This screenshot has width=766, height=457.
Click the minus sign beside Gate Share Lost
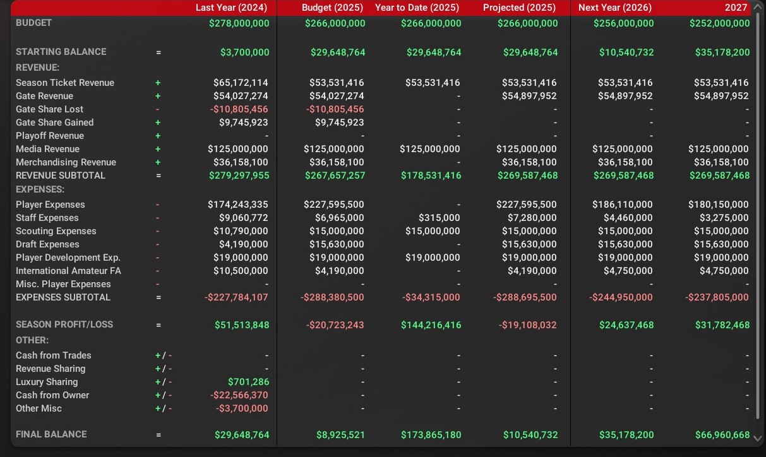158,109
